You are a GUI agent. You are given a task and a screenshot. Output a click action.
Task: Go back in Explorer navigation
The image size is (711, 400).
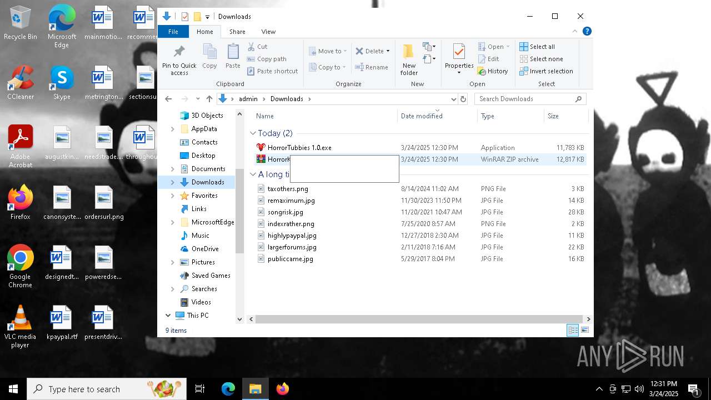coord(168,99)
